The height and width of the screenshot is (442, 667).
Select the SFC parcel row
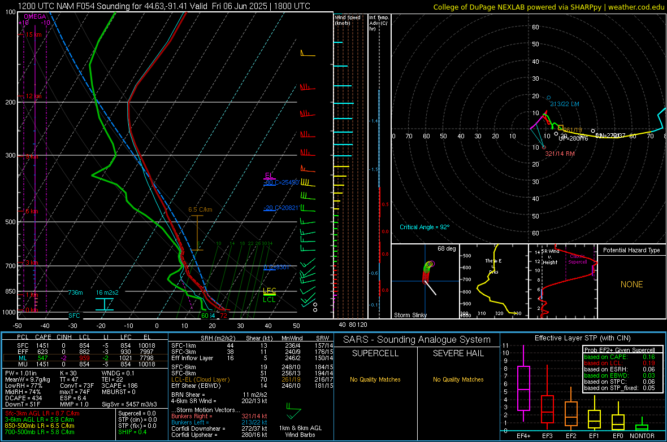tap(85, 345)
